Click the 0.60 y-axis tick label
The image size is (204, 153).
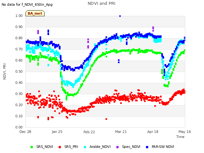[19, 60]
